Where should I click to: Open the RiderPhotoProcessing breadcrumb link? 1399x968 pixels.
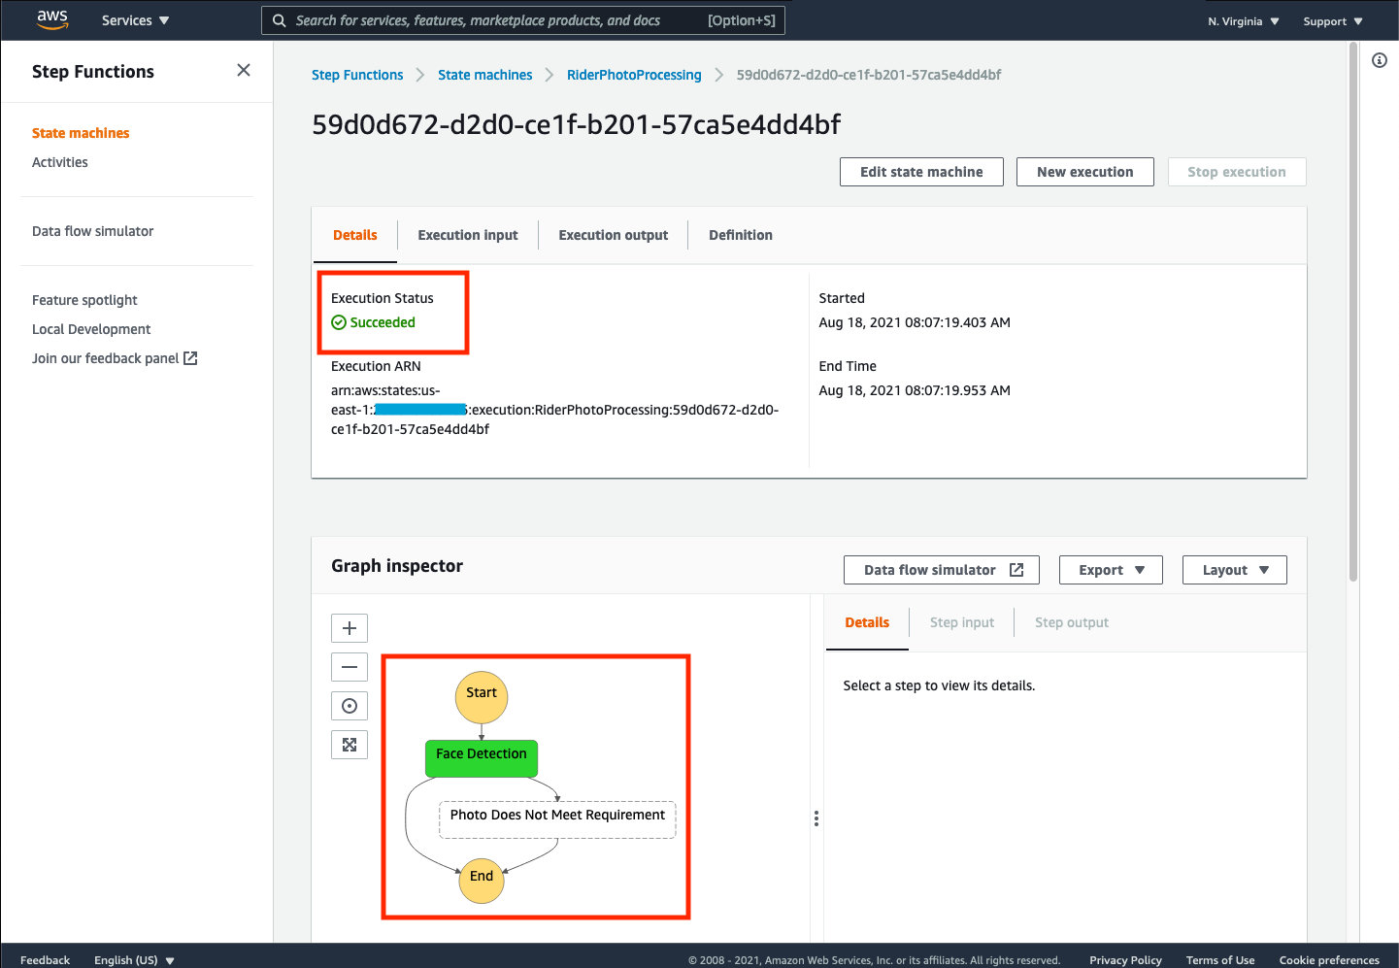(x=634, y=75)
